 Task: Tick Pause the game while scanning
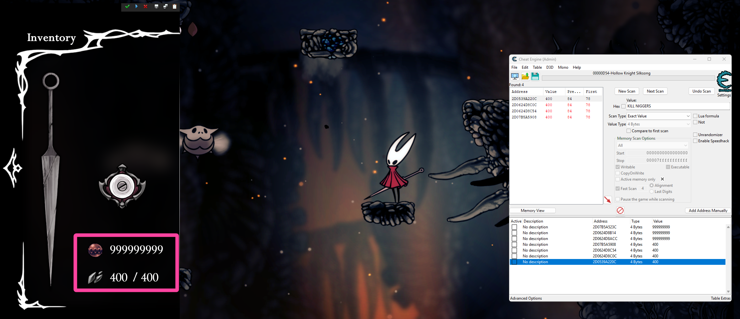(618, 199)
